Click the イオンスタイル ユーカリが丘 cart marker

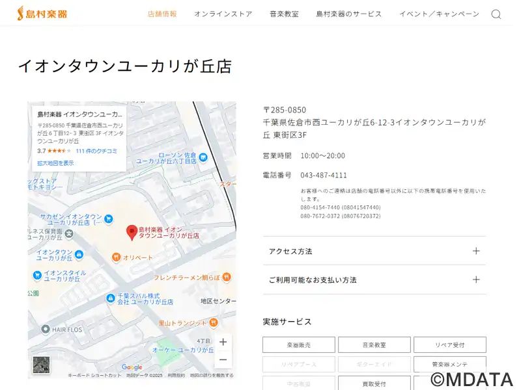(37, 275)
